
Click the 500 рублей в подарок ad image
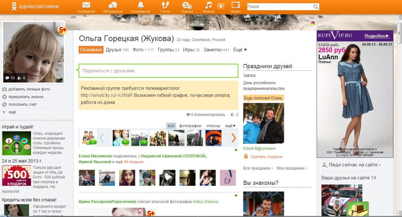pyautogui.click(x=16, y=175)
